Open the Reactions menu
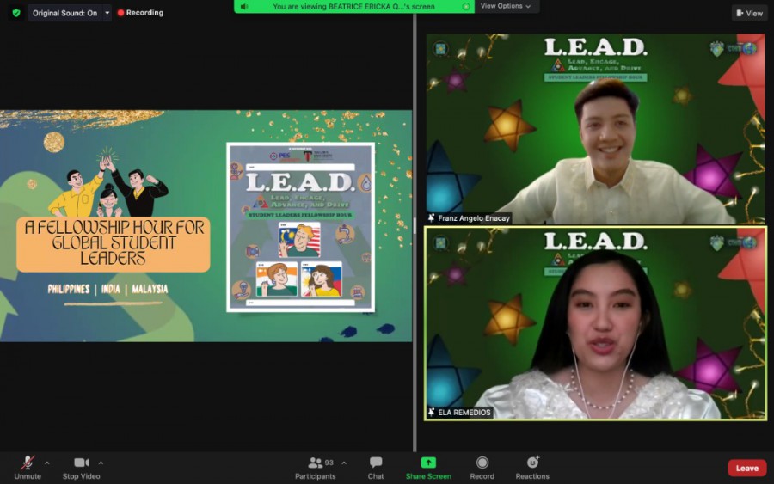The image size is (774, 484). (532, 468)
